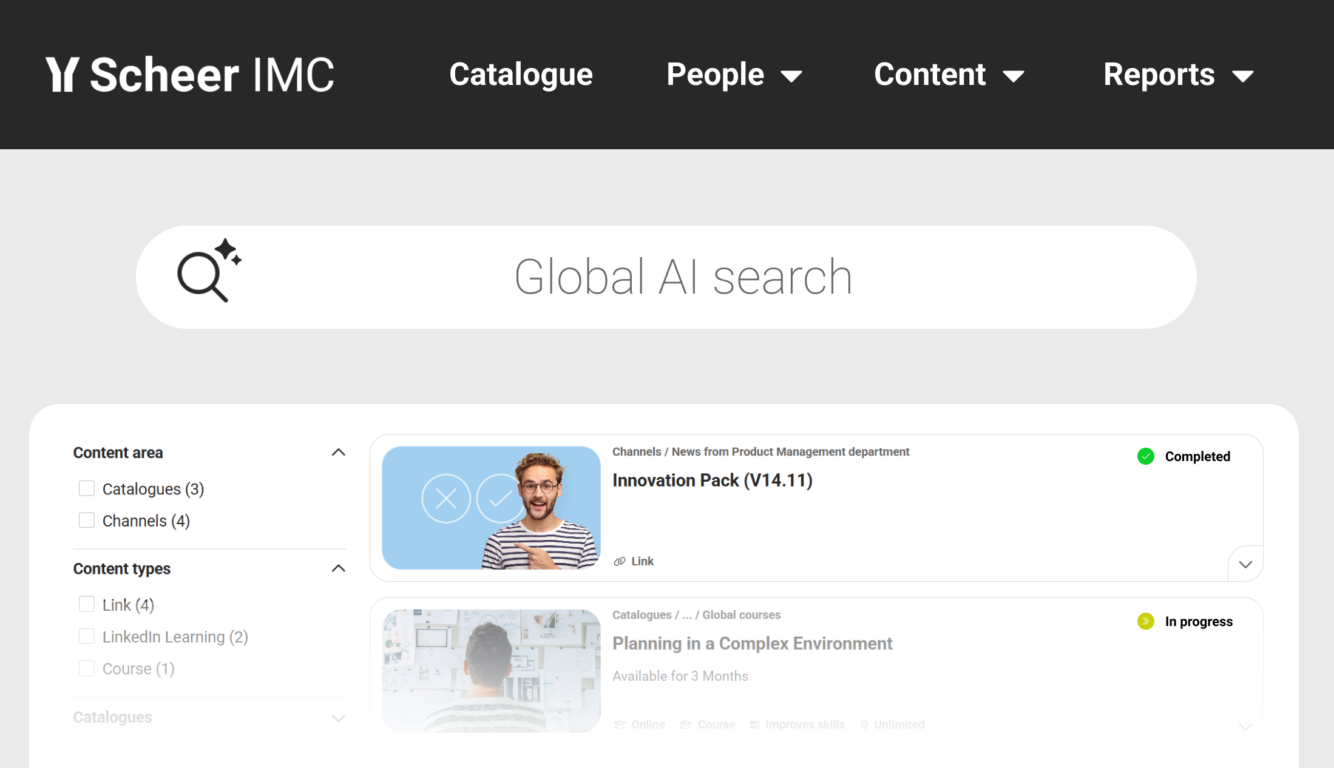This screenshot has height=768, width=1334.
Task: Enable the Link (4) content type filter
Action: [x=87, y=604]
